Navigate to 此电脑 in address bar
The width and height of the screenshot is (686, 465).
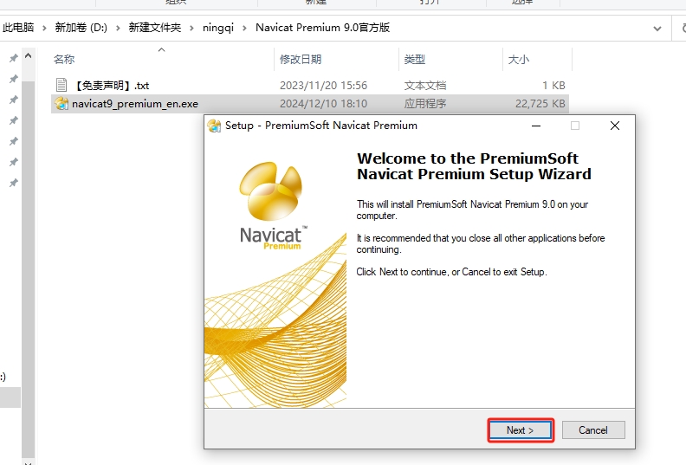point(18,28)
